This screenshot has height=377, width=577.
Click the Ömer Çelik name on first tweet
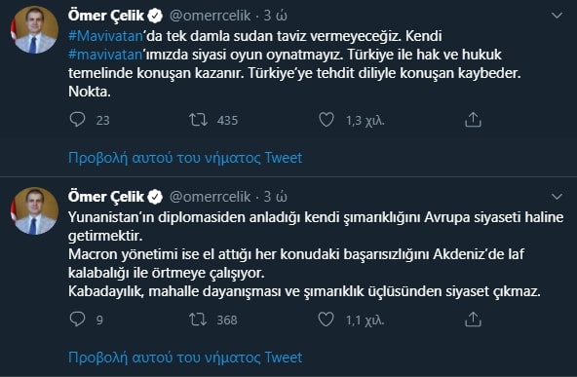point(106,16)
